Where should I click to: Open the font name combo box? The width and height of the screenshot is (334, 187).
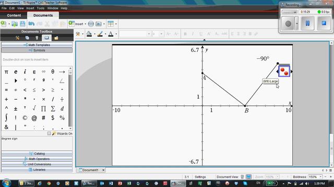[135, 34]
